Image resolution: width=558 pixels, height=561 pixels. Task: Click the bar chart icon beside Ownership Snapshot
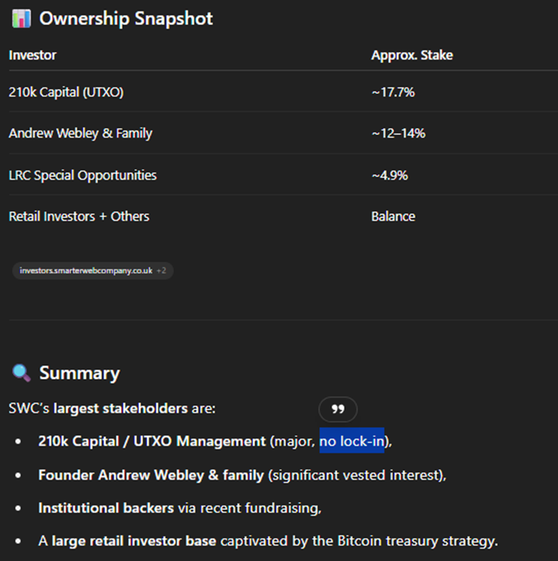21,18
